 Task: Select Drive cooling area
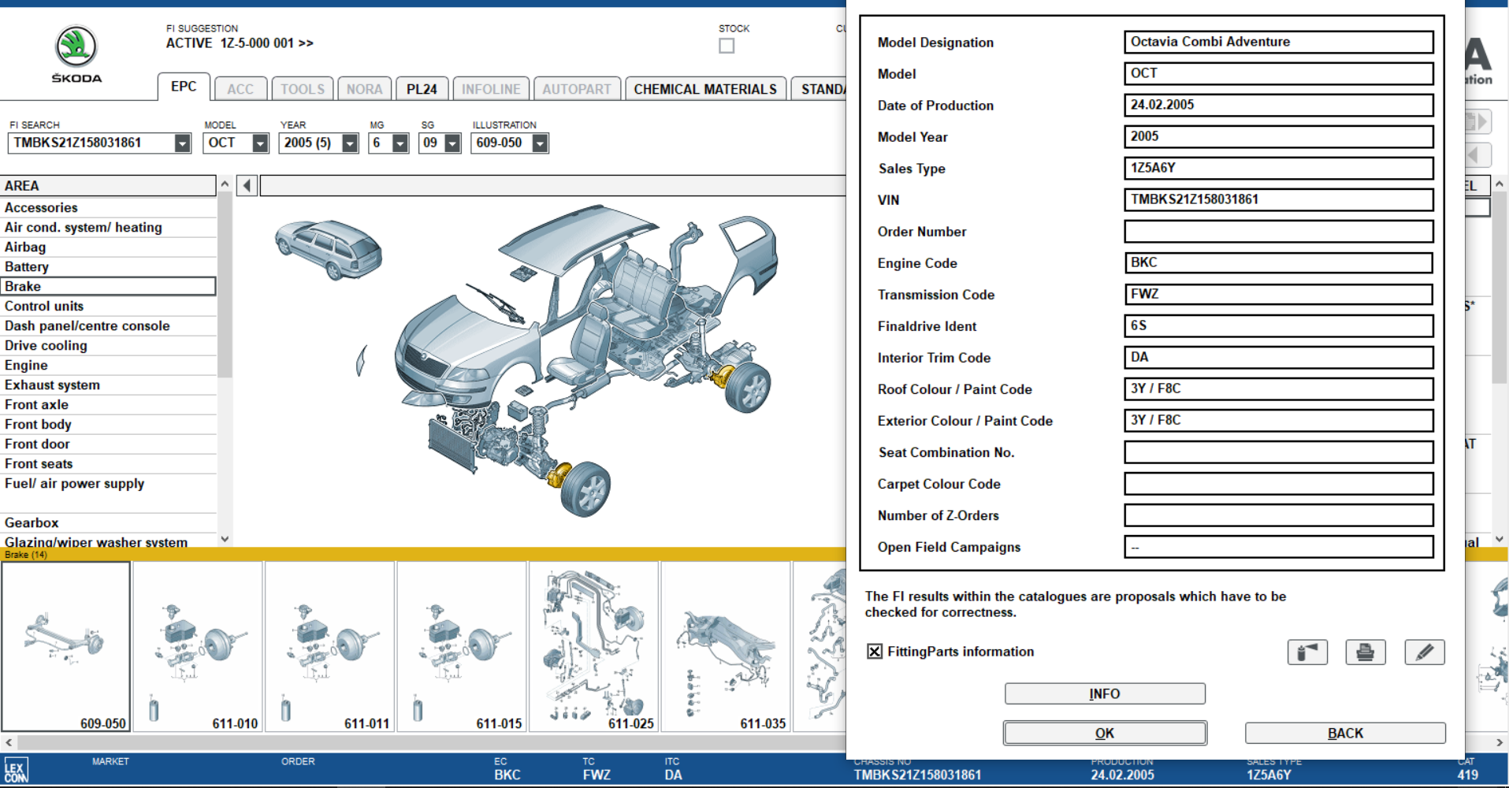tap(108, 346)
